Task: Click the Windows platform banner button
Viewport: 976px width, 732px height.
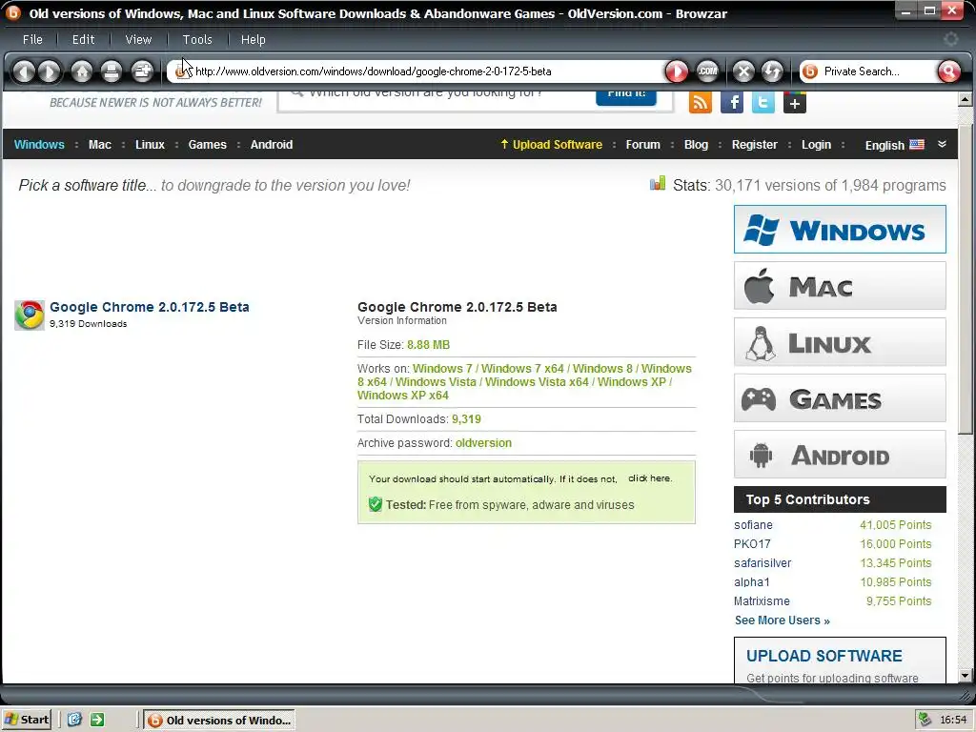Action: pyautogui.click(x=840, y=229)
